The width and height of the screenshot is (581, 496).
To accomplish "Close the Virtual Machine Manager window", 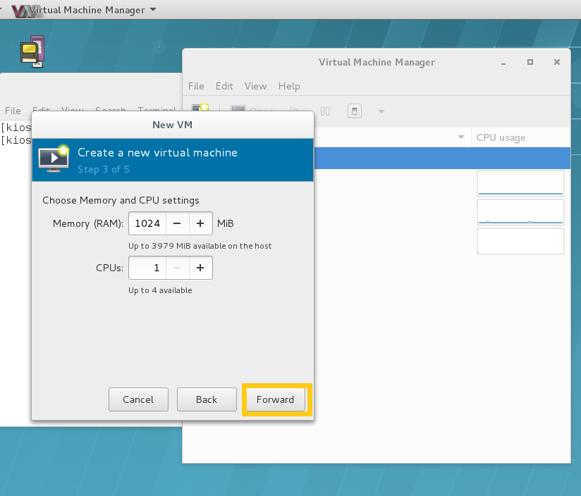I will click(557, 62).
